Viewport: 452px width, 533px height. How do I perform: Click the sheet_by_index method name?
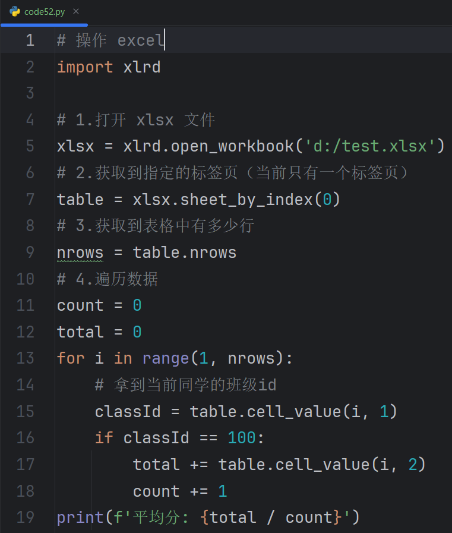tap(246, 199)
